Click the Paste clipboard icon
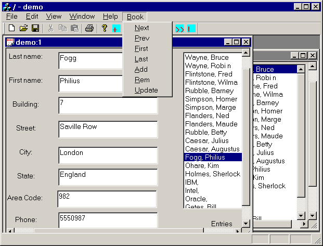The width and height of the screenshot is (323, 246). point(74,28)
